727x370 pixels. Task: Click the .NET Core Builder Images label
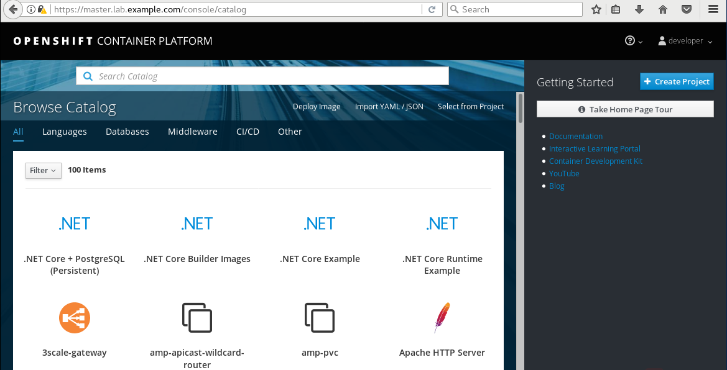click(197, 259)
